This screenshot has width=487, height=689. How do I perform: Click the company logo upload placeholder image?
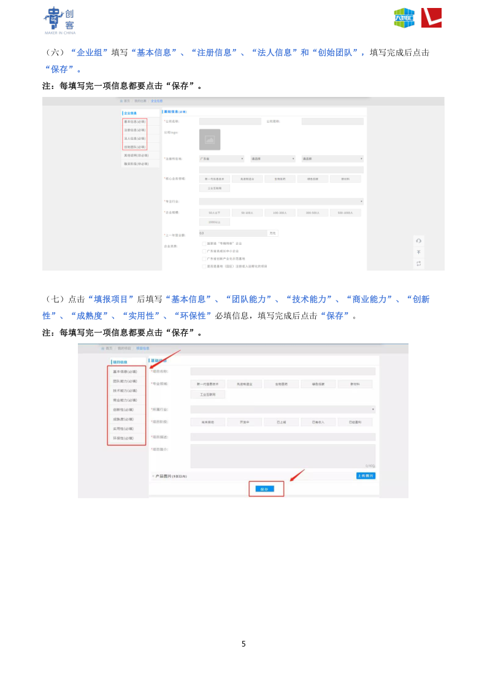pos(210,140)
